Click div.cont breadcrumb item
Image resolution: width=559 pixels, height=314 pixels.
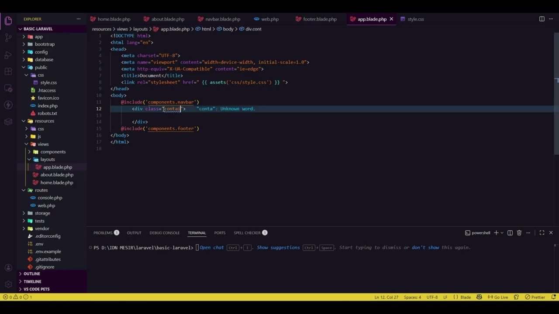click(250, 29)
